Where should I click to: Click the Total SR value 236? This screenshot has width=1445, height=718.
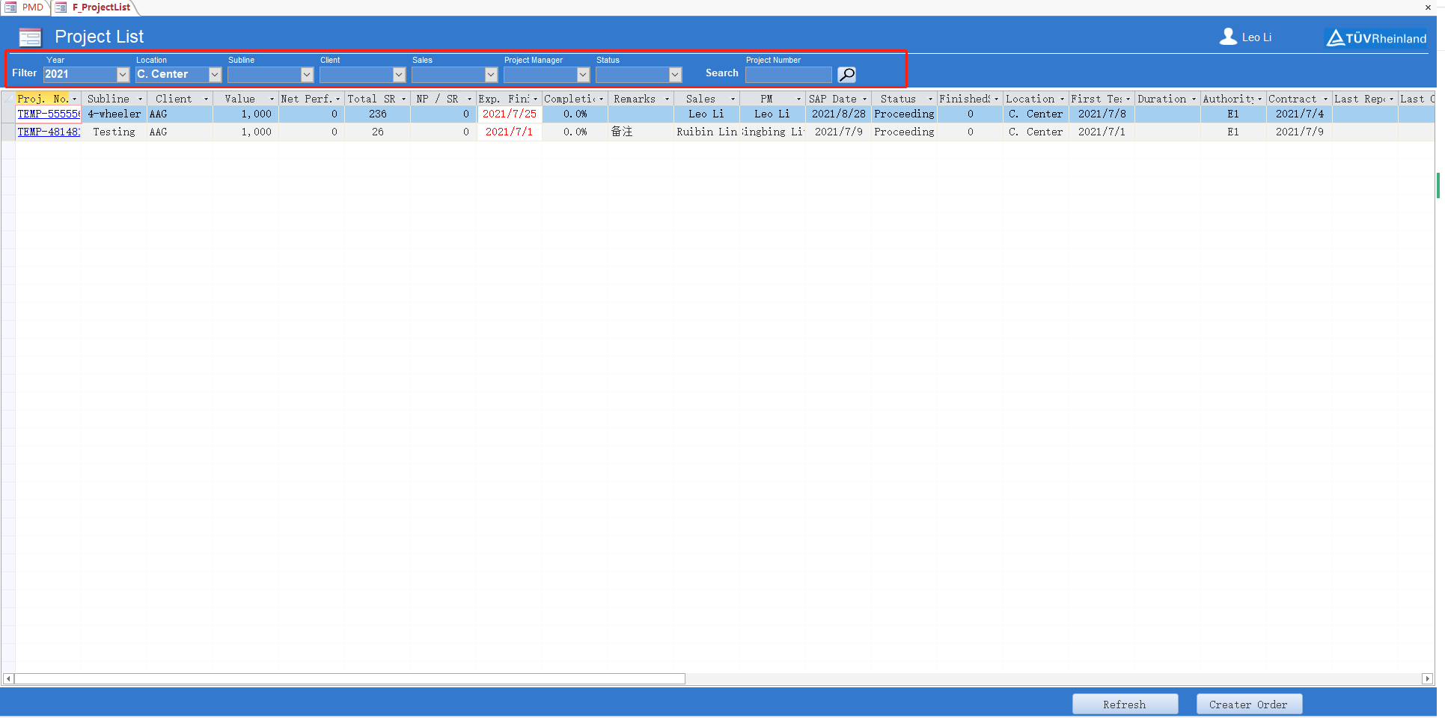tap(377, 114)
